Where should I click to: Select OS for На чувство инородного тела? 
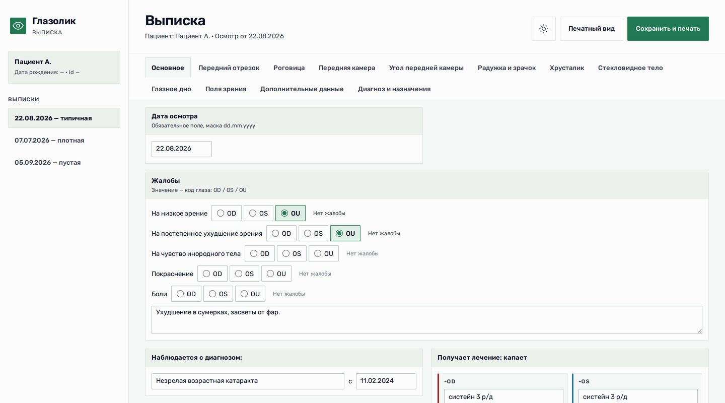pos(292,253)
